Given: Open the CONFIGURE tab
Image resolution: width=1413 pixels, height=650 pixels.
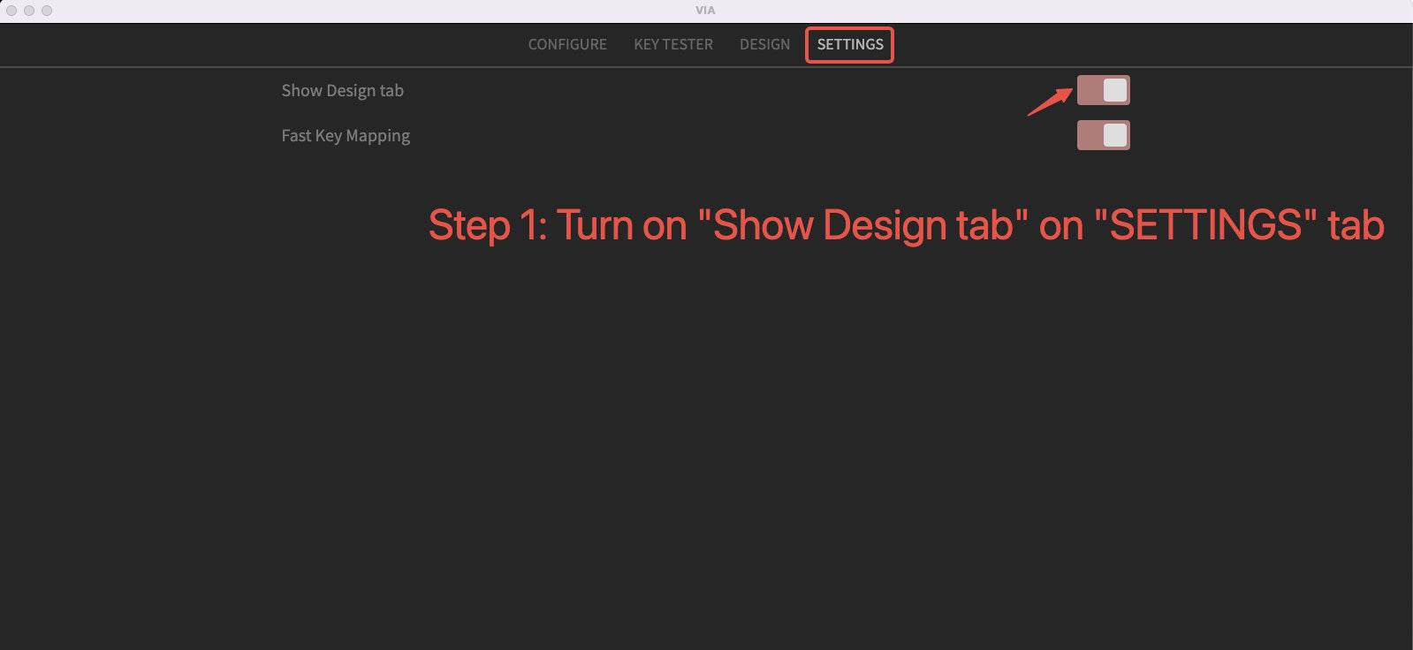Looking at the screenshot, I should click(x=567, y=44).
